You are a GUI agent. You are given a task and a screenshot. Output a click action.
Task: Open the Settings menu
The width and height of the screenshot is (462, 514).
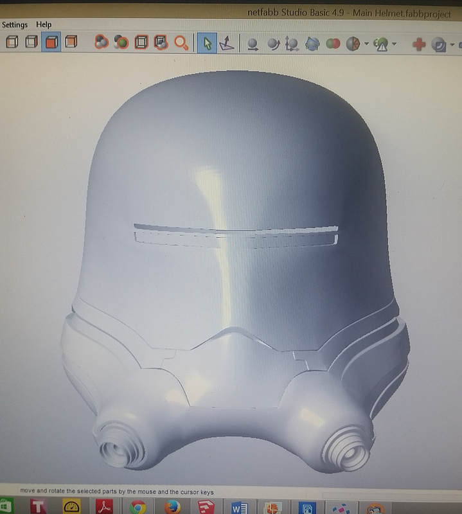tap(15, 24)
